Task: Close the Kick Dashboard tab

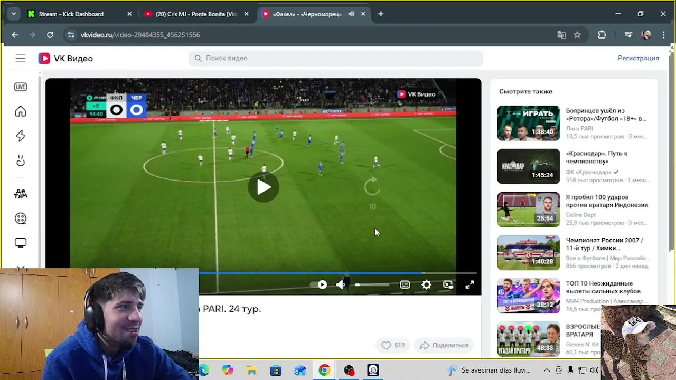Action: tap(129, 14)
